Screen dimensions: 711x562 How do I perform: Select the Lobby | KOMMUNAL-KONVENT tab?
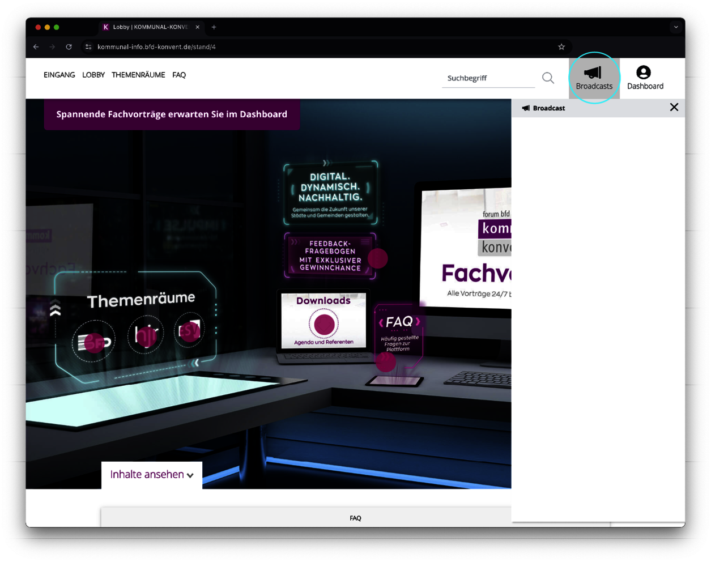tap(151, 27)
